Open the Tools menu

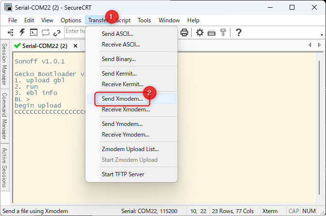(144, 20)
